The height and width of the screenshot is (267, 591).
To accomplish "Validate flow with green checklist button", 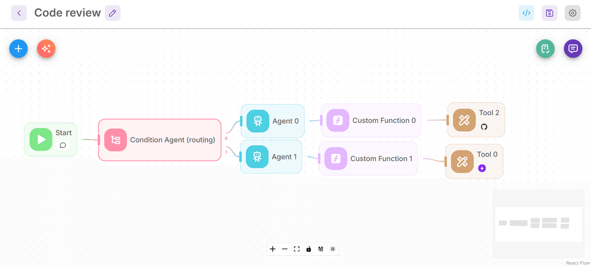I will (545, 49).
